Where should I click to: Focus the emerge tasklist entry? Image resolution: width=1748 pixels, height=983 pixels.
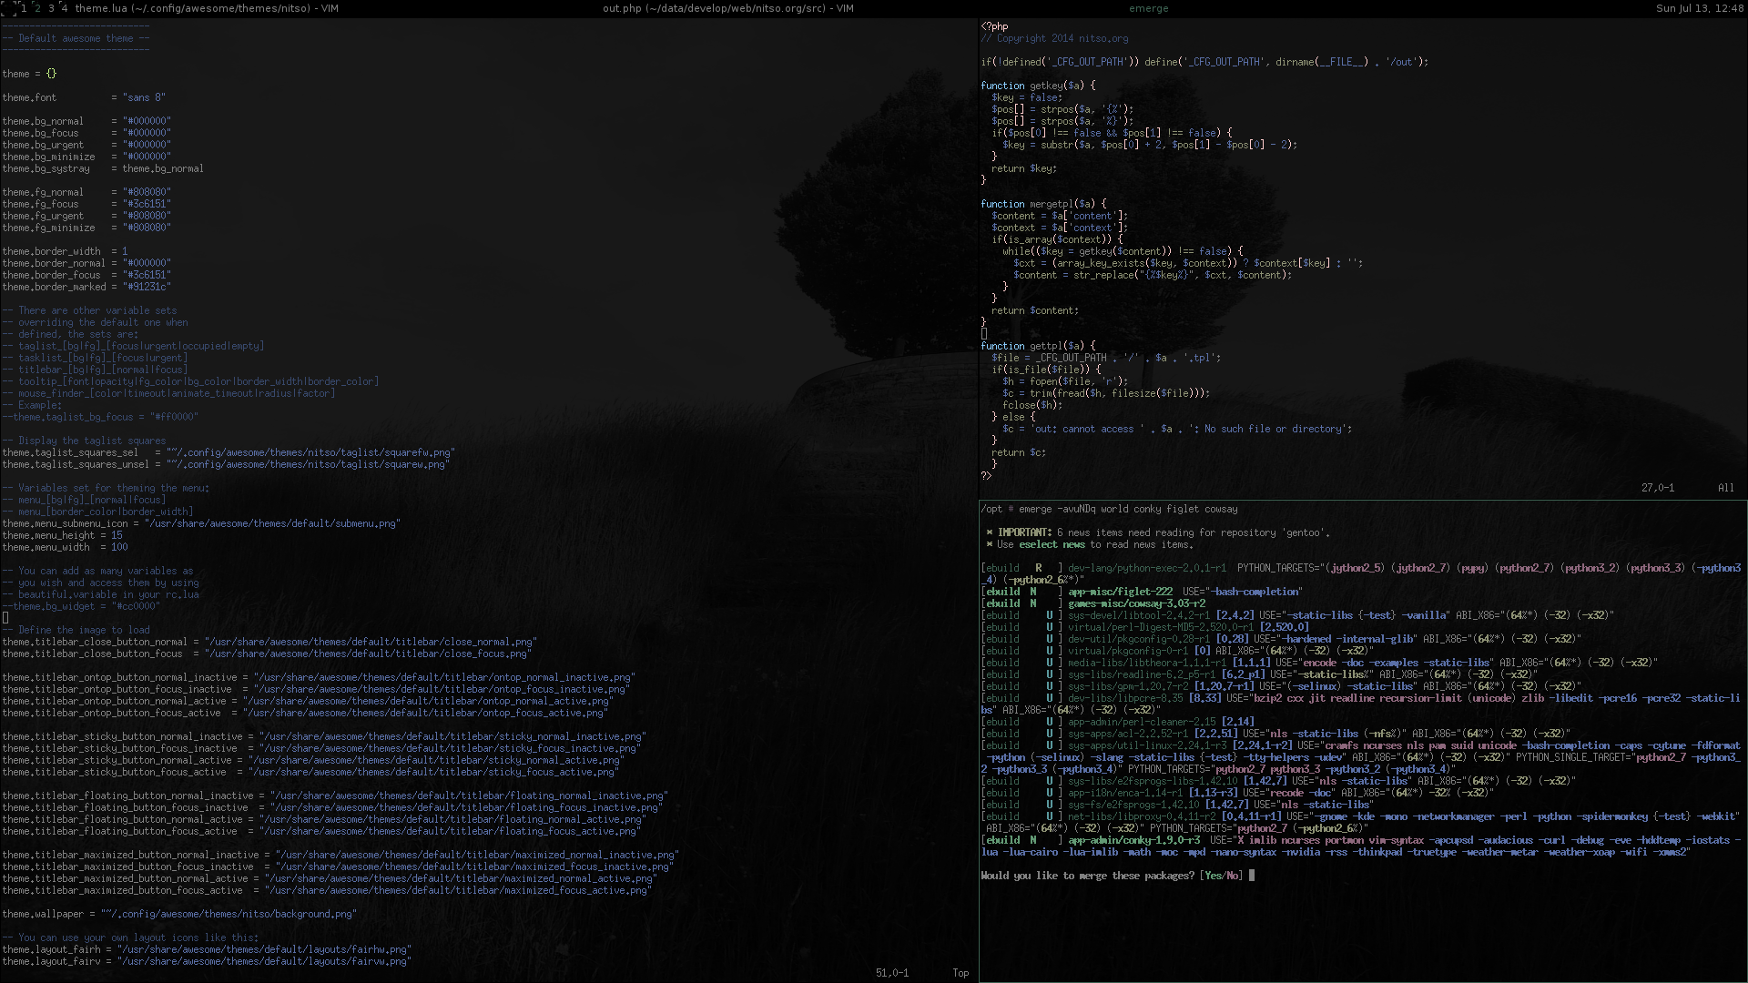(x=1148, y=8)
